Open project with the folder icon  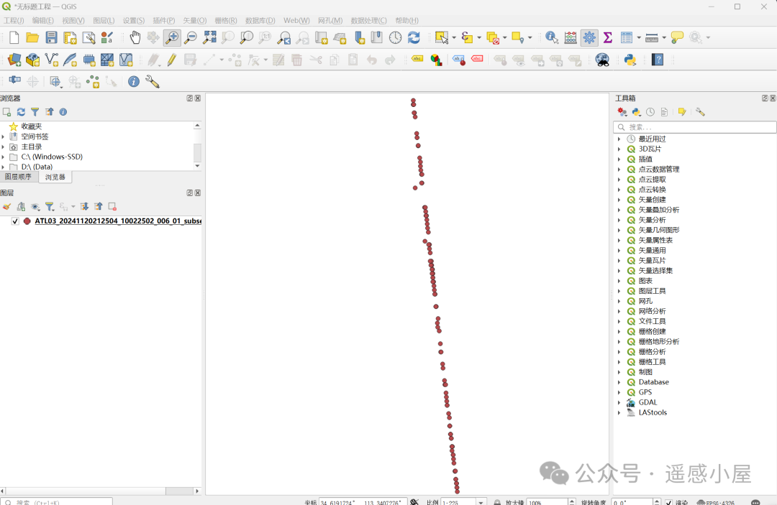coord(32,37)
